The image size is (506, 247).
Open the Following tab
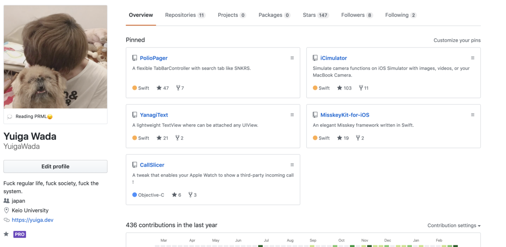[x=401, y=15]
